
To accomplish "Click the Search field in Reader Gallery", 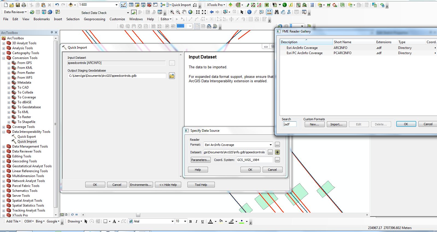I will [x=290, y=124].
